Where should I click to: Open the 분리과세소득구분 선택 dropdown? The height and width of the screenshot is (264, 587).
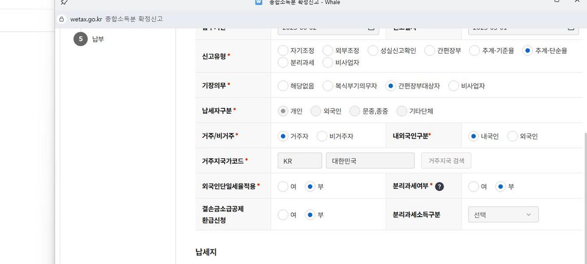pos(503,214)
